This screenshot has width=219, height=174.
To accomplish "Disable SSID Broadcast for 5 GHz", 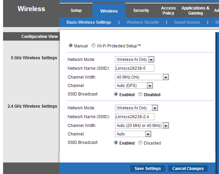I will pos(141,94).
